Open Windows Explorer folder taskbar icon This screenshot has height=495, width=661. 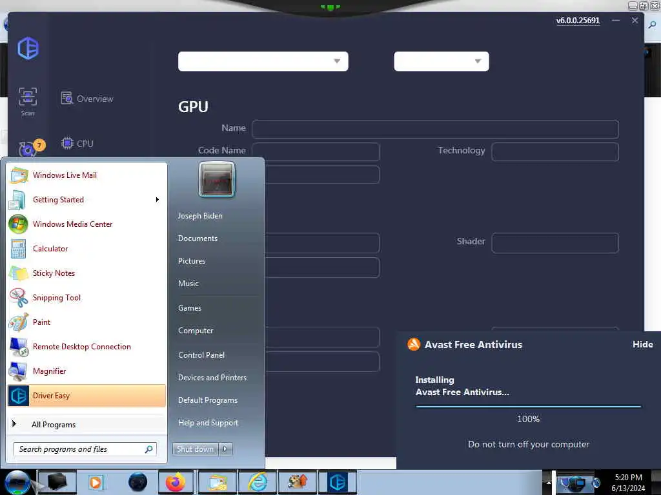click(217, 482)
